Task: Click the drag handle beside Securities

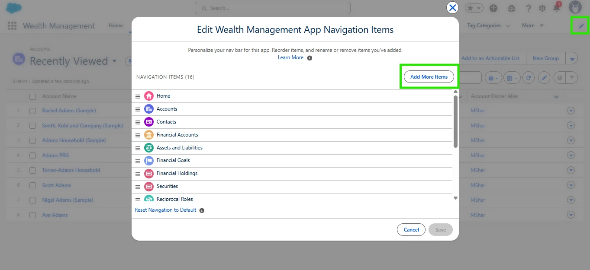Action: 138,187
